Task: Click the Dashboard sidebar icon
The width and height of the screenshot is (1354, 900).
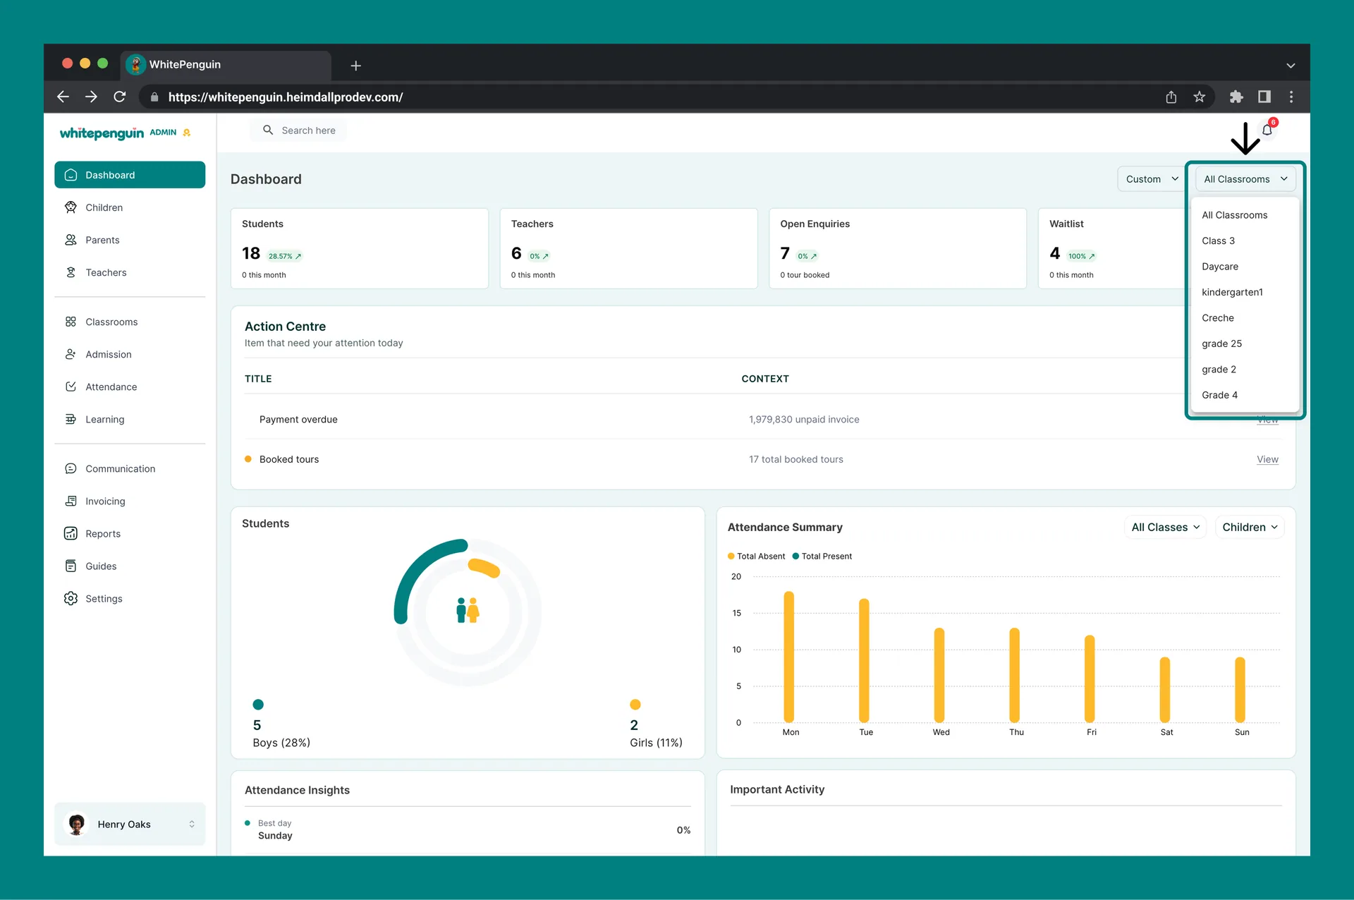Action: (x=71, y=175)
